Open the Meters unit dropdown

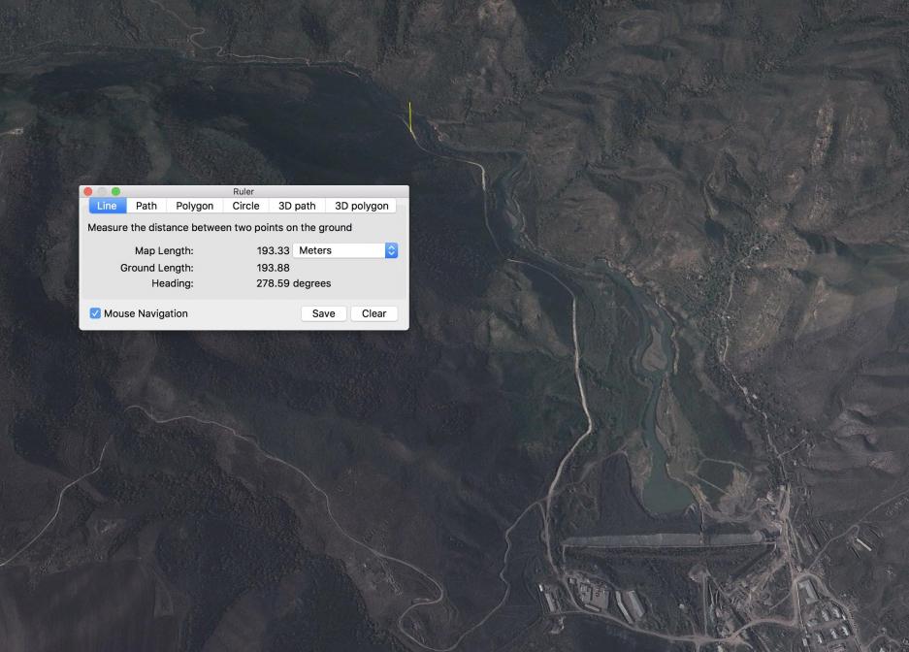pos(344,250)
